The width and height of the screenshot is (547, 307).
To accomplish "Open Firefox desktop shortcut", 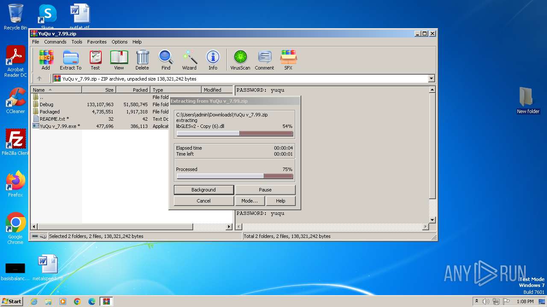I will tap(15, 184).
